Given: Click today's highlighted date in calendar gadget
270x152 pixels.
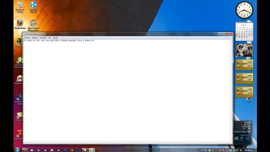Looking at the screenshot, I should [x=237, y=35].
